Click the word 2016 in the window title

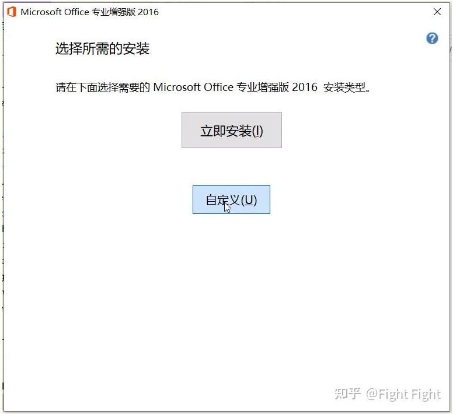[148, 12]
